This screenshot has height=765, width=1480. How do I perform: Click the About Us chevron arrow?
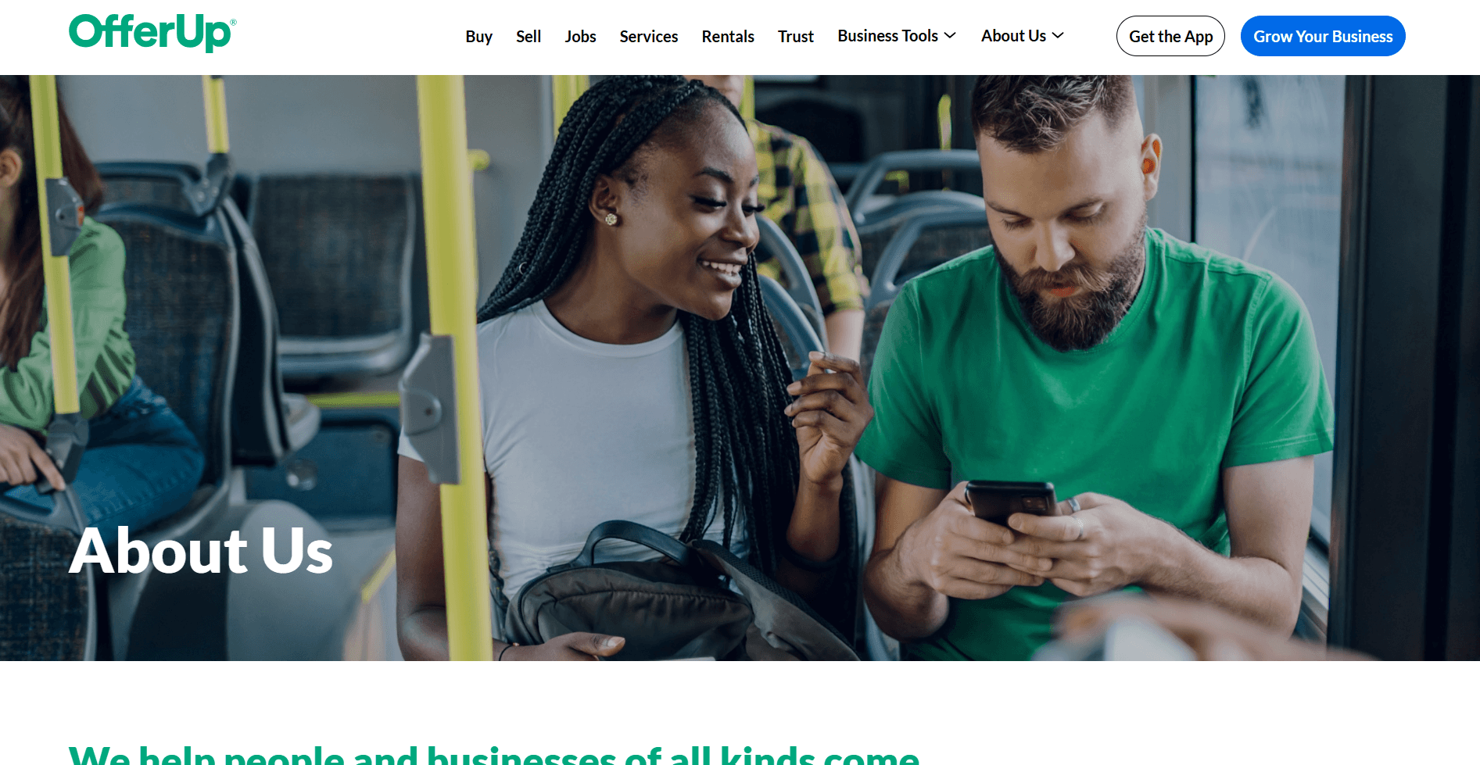coord(1058,36)
